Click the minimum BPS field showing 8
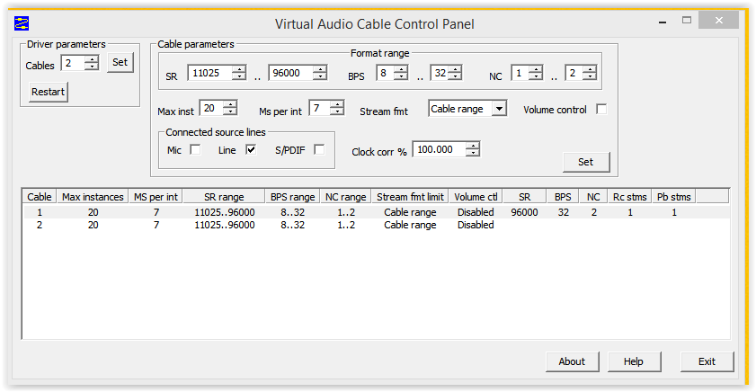Screen dimensions: 756x392 (x=386, y=74)
